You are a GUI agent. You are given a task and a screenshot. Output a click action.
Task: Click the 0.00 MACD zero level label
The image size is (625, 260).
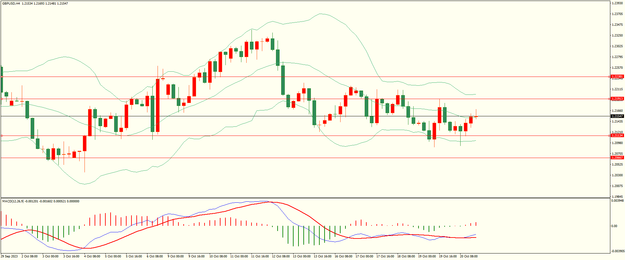tap(614, 226)
